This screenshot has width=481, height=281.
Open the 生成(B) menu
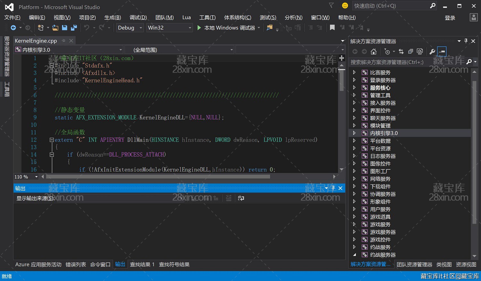point(113,18)
